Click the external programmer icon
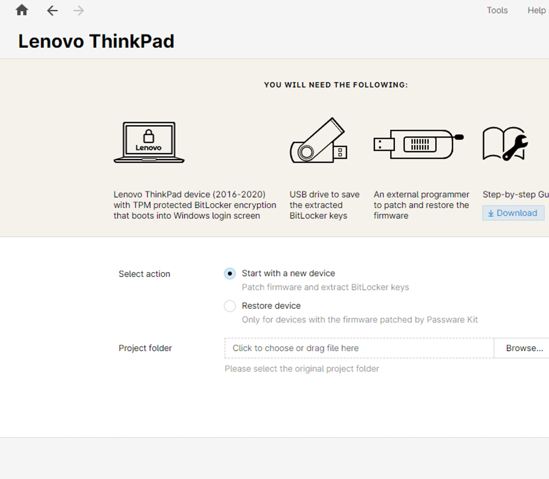 point(419,144)
